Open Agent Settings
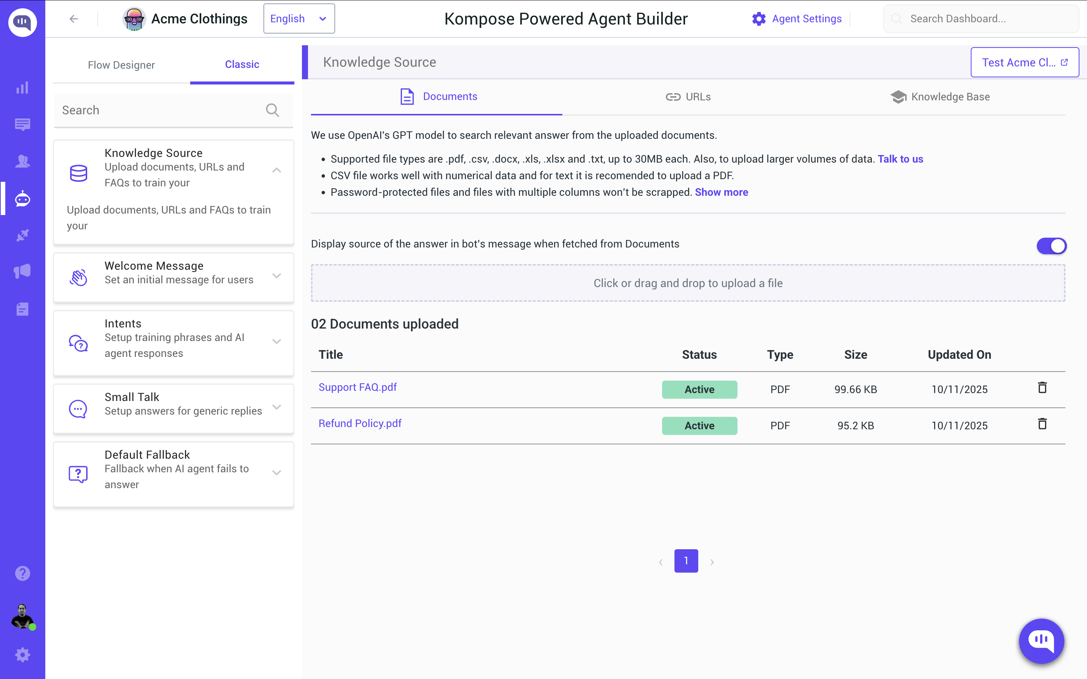Screen dimensions: 1087x679 click(x=797, y=19)
